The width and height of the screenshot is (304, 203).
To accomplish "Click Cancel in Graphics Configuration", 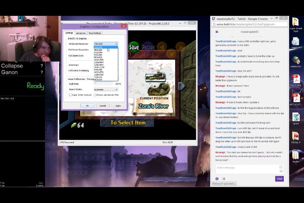I will click(x=103, y=106).
